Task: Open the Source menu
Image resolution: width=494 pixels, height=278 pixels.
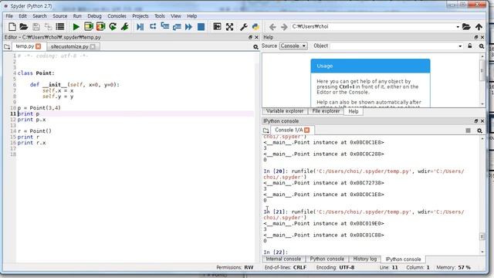Action: [x=60, y=15]
